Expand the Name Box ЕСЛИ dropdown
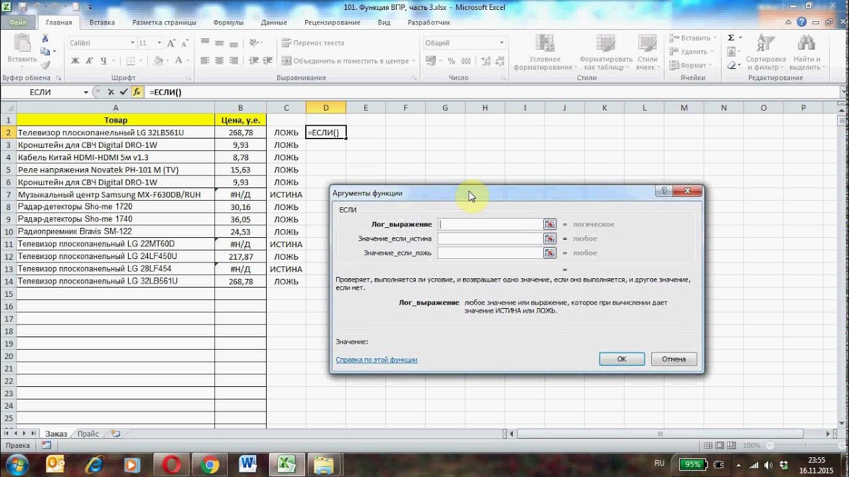Screen dimensions: 849x477 click(x=86, y=92)
